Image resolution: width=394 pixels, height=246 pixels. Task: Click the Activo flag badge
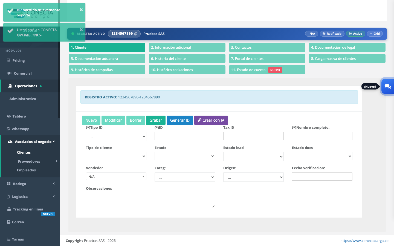[x=355, y=34]
